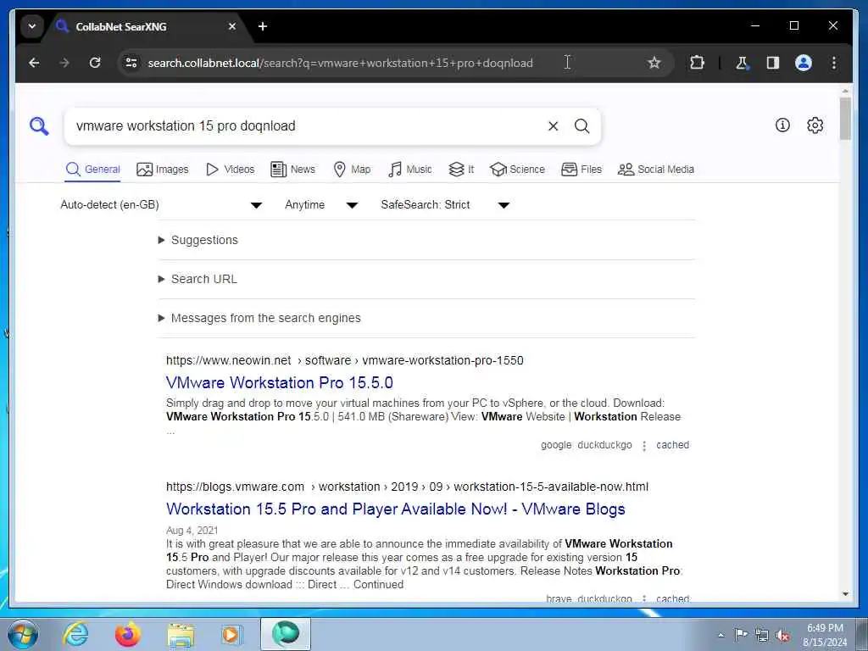Viewport: 868px width, 651px height.
Task: Open the About info icon
Action: pos(782,125)
